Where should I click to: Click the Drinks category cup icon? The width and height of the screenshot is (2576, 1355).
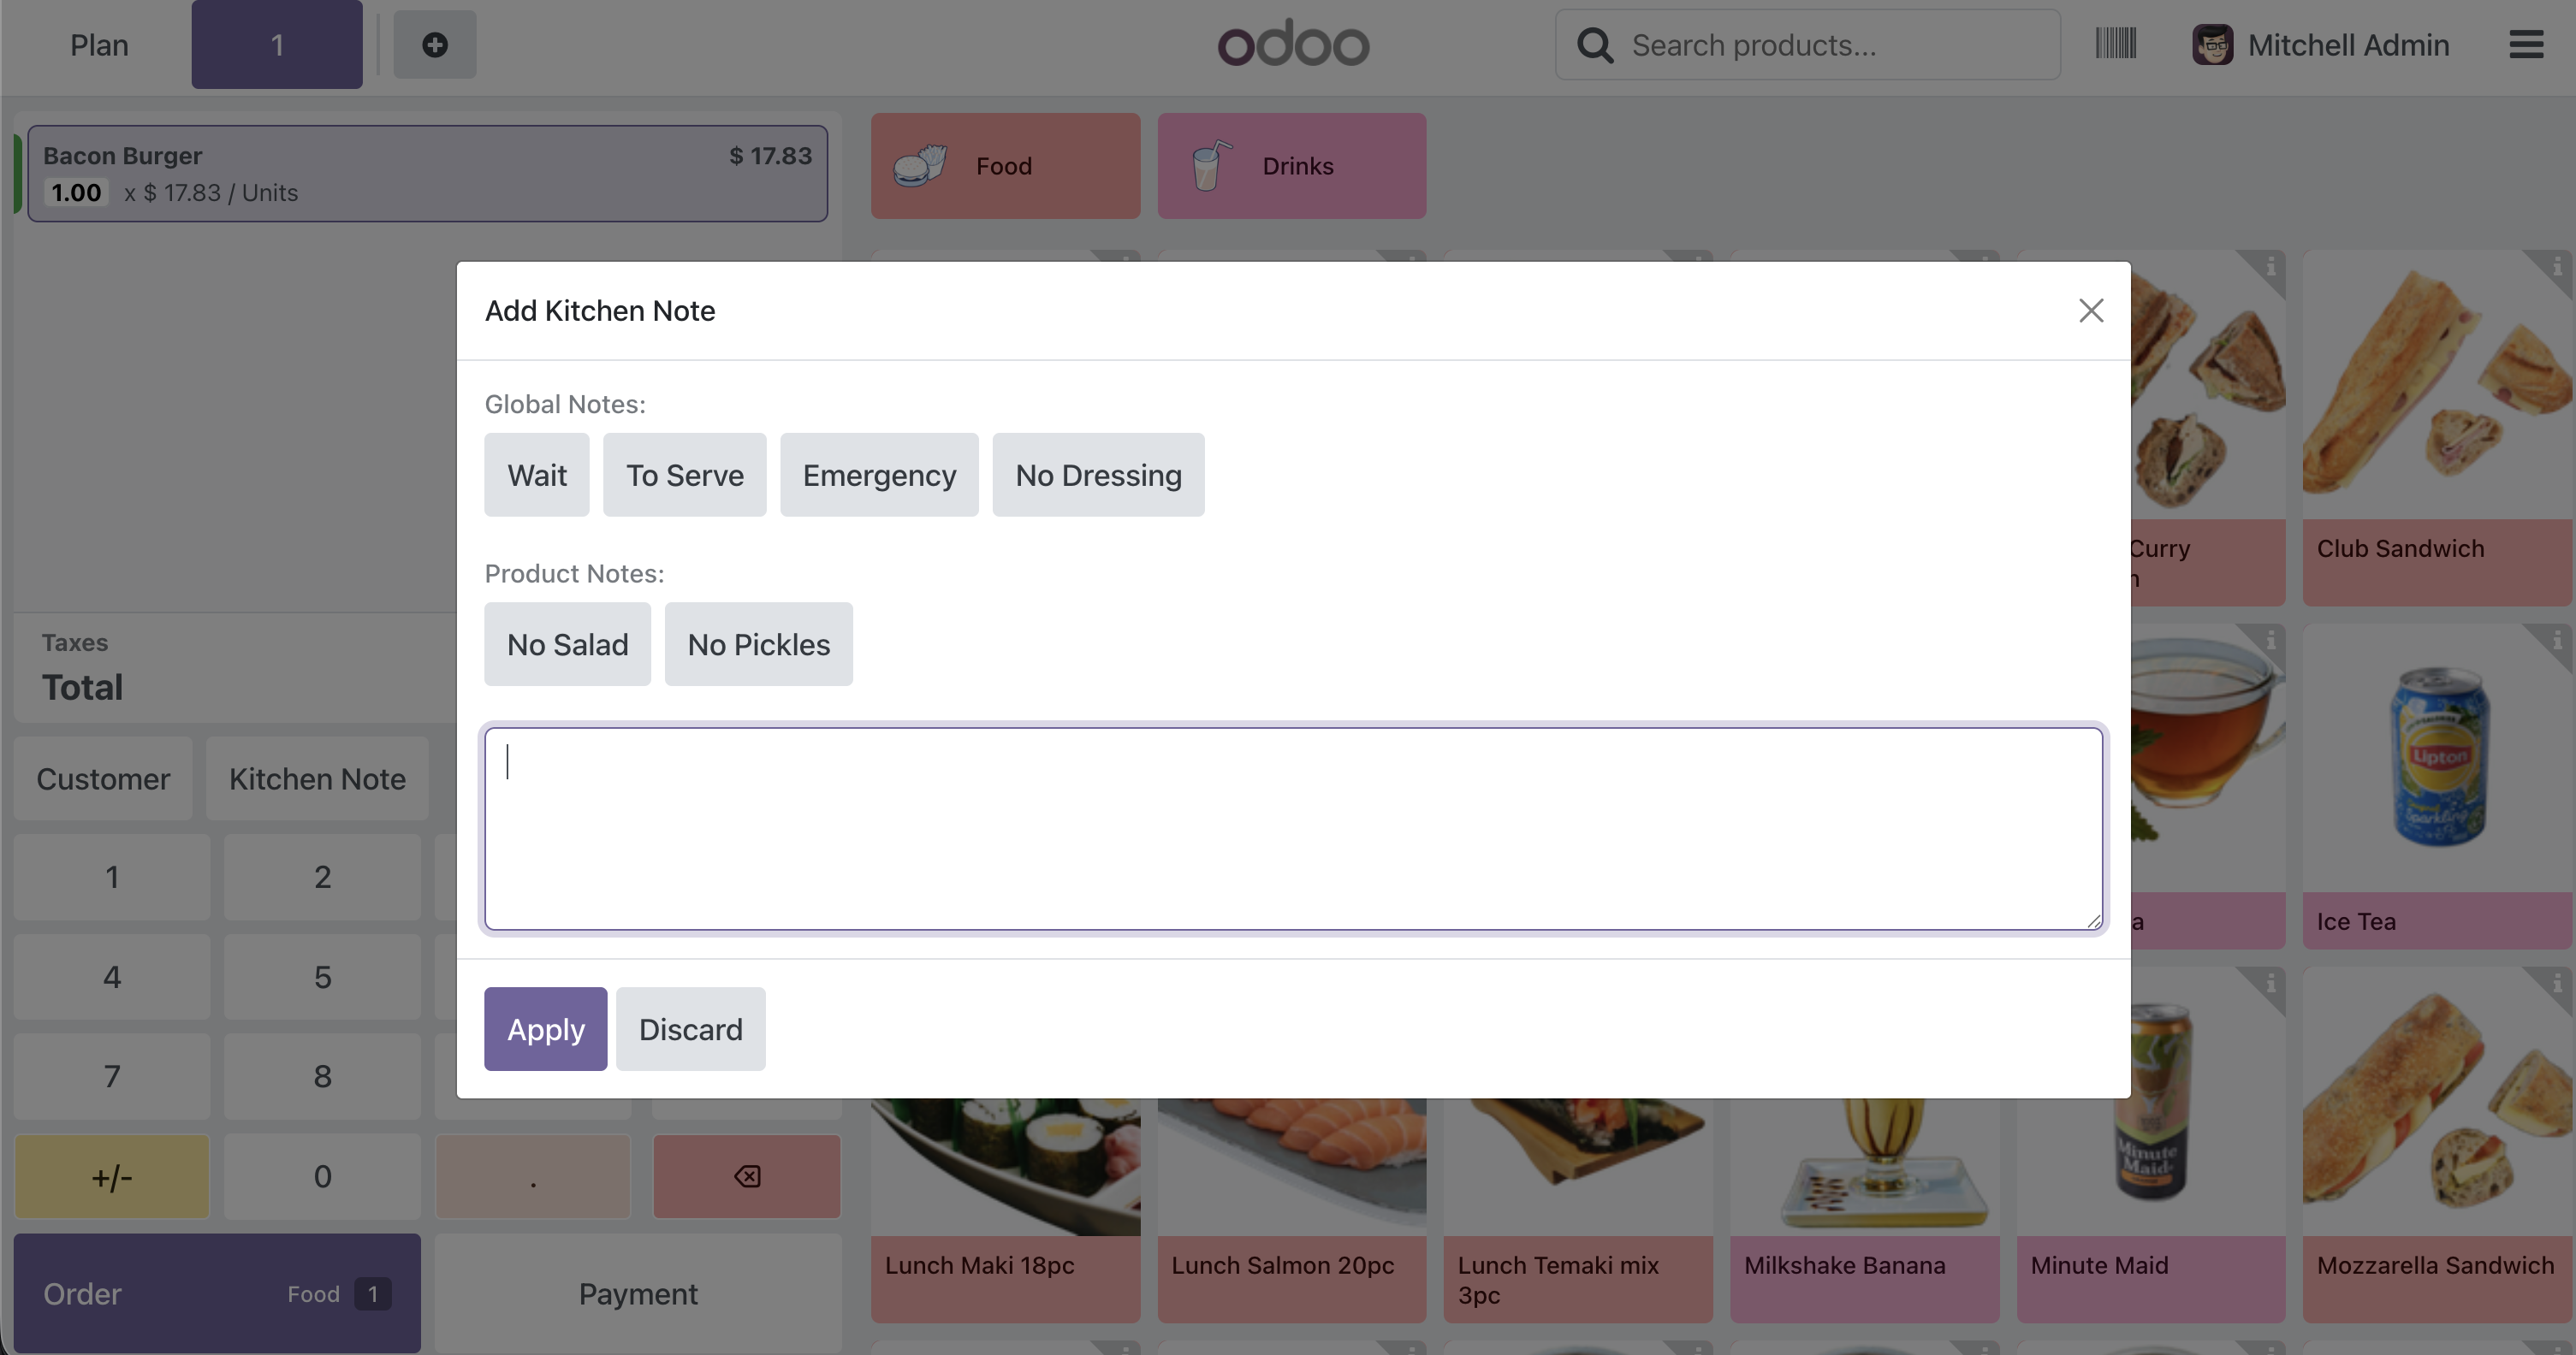tap(1210, 165)
